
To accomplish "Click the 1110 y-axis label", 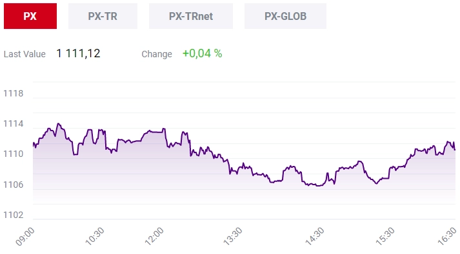I will click(13, 154).
